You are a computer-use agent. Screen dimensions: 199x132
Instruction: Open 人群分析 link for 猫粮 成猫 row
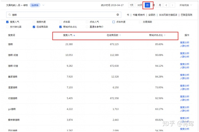click(184, 57)
